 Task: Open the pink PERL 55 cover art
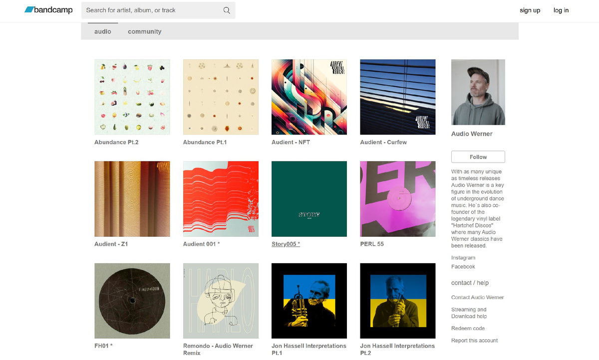[x=398, y=199]
